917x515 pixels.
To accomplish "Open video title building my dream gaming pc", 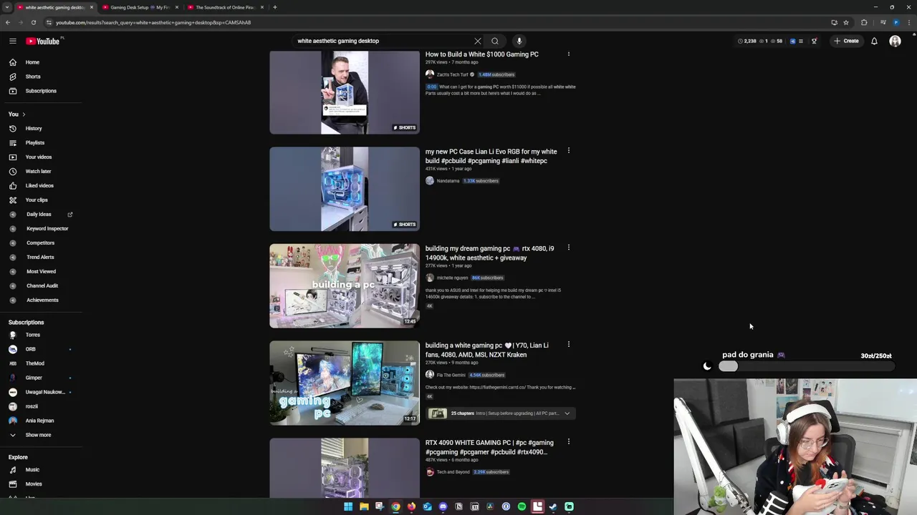I will (489, 253).
